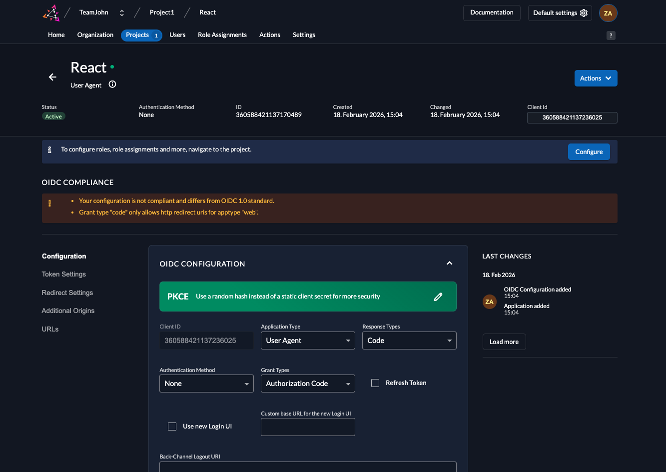Open the Application Type dropdown
Image resolution: width=666 pixels, height=472 pixels.
click(x=308, y=340)
